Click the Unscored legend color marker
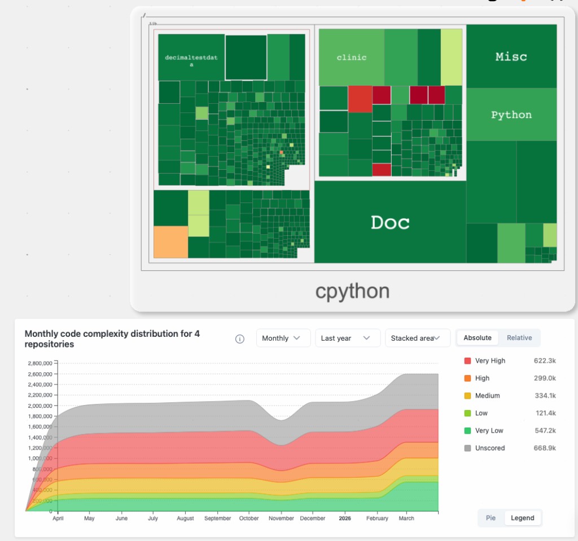Viewport: 578px width, 541px height. (x=467, y=448)
